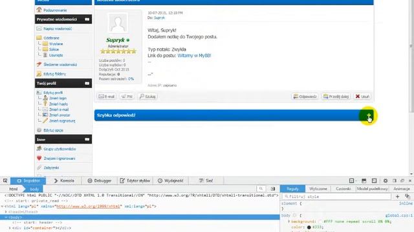Open the Wydajność tab

click(x=171, y=180)
